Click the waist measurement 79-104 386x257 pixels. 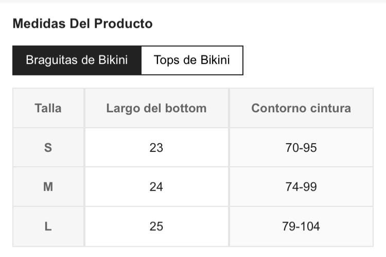[x=301, y=226]
